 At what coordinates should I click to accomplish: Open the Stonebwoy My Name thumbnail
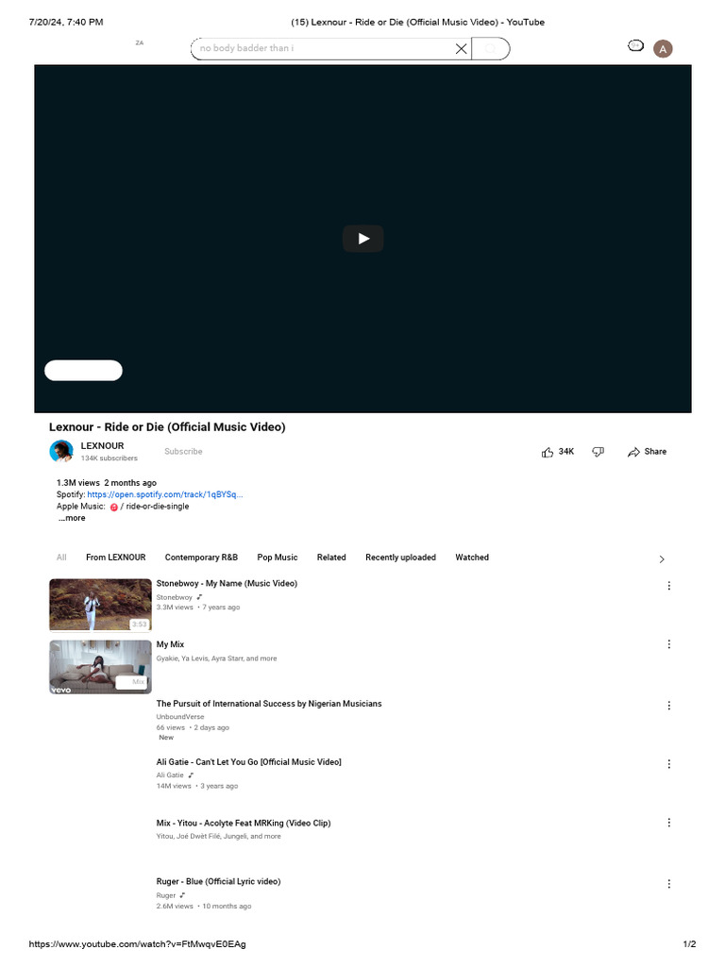coord(100,605)
